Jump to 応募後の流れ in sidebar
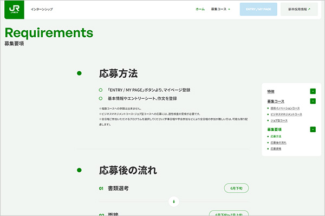 pyautogui.click(x=278, y=143)
